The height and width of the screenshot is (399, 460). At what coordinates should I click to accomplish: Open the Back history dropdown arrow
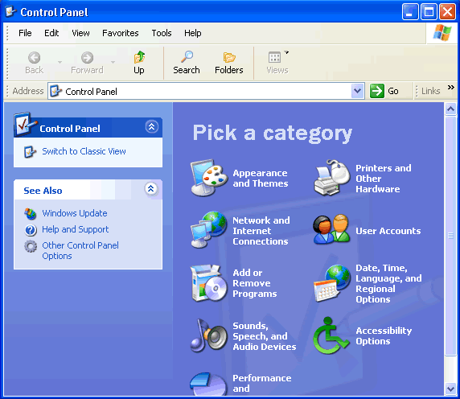[60, 62]
